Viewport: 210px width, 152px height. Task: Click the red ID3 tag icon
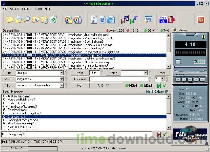tap(171, 20)
